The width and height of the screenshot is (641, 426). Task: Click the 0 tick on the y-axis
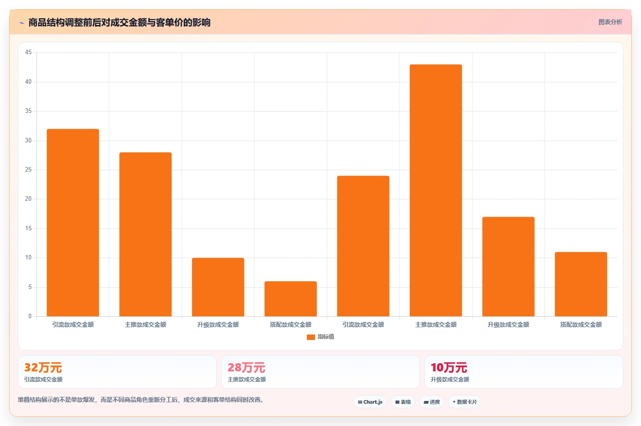coord(30,316)
